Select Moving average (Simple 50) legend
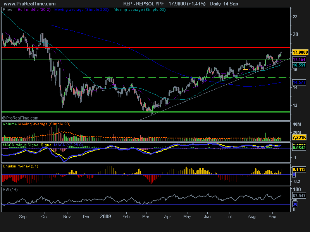The height and width of the screenshot is (232, 310). 139,9
